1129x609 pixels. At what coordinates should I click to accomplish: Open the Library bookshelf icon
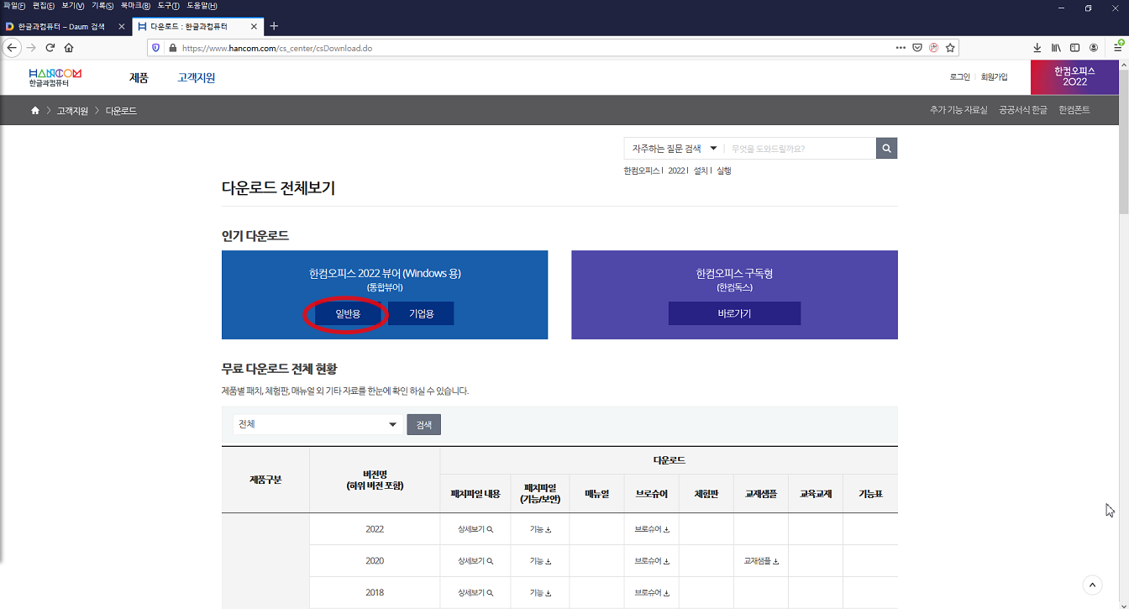(x=1056, y=48)
